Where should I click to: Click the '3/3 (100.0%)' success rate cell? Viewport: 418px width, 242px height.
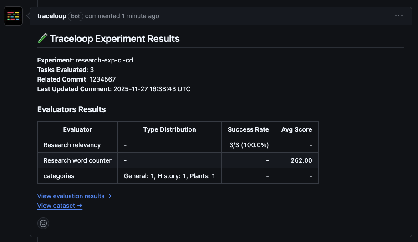[248, 145]
